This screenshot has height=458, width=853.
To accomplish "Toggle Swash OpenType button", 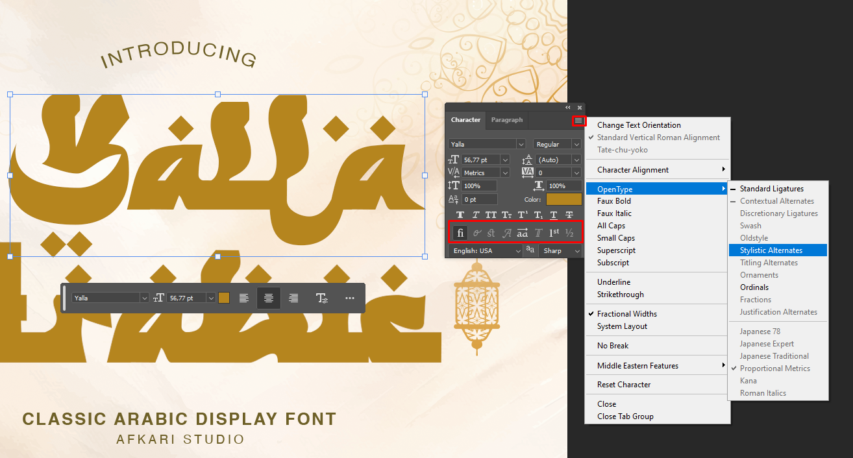I will point(507,233).
